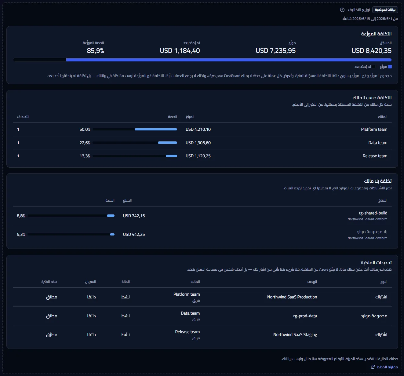Click the external-link icon next to مقارنة الخطط
404x376 pixels.
tap(373, 367)
